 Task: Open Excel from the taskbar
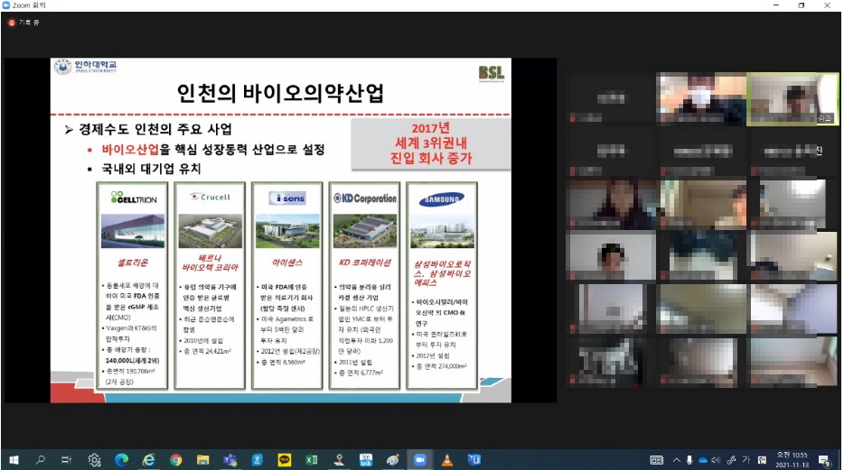[x=311, y=460]
